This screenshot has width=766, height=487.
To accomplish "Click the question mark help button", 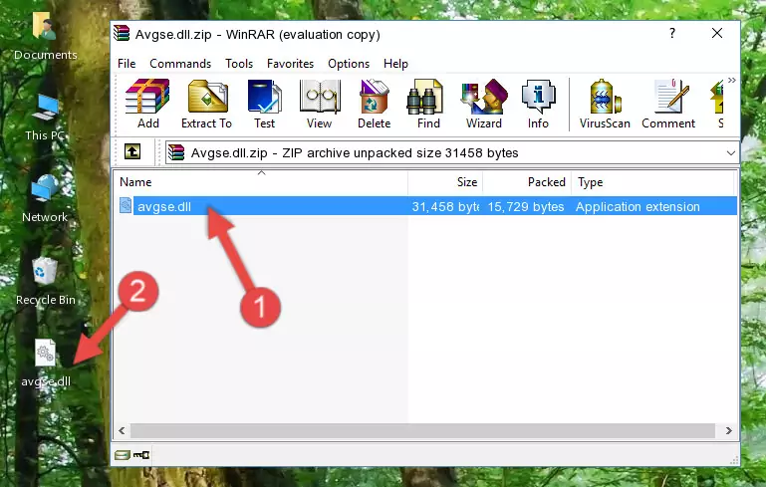I will 672,33.
